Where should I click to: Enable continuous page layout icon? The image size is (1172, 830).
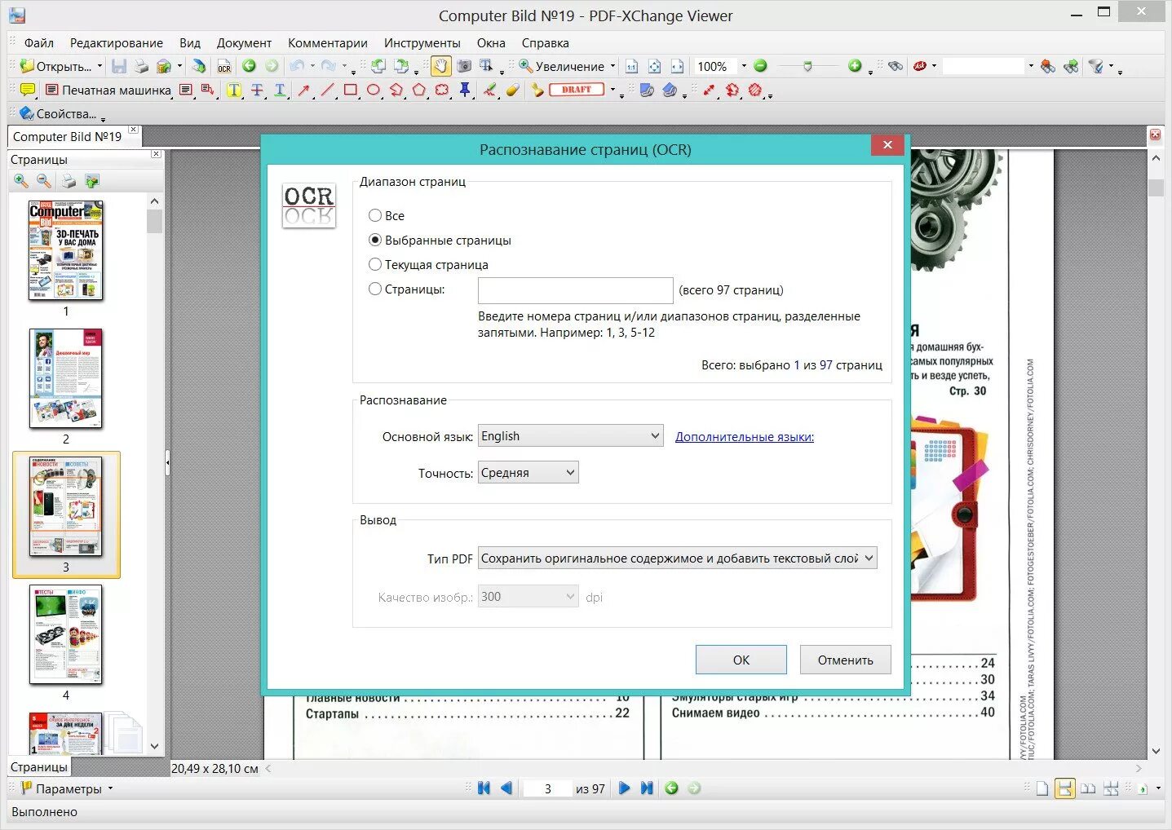point(1064,788)
